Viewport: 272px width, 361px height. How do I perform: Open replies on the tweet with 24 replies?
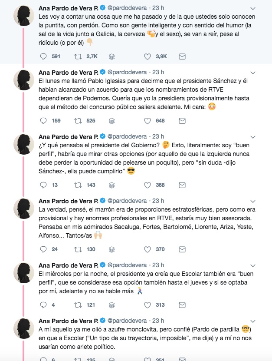(x=43, y=249)
